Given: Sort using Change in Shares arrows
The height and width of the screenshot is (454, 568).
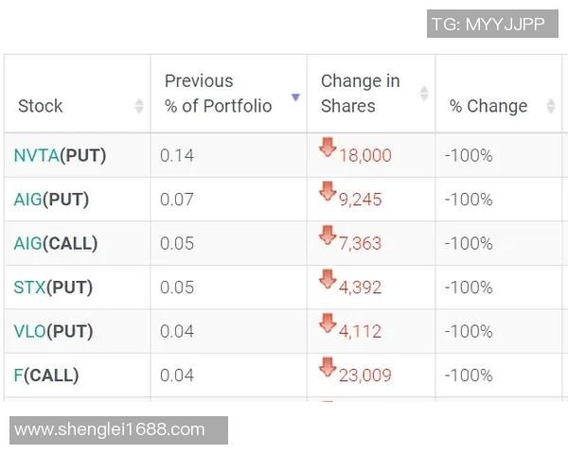Looking at the screenshot, I should click(424, 94).
